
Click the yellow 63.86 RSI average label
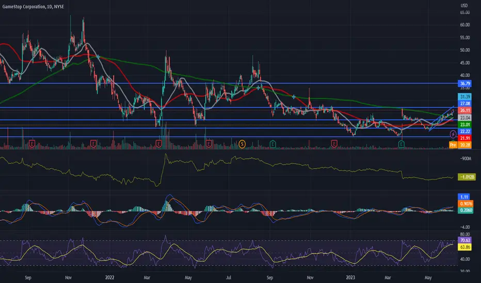click(464, 247)
